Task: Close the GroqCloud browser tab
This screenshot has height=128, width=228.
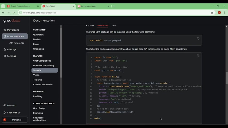Action: pyautogui.click(x=73, y=6)
